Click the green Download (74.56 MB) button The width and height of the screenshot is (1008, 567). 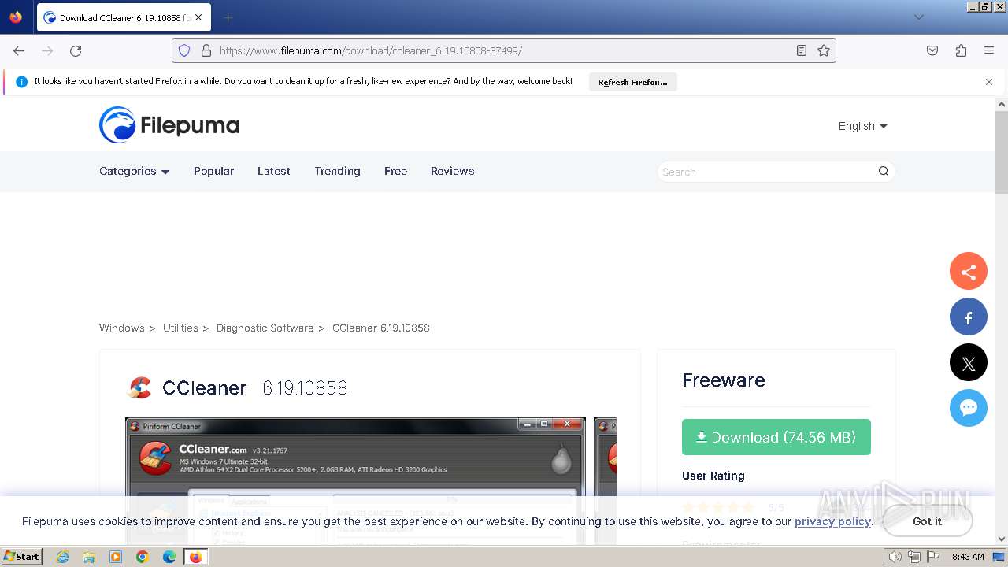pos(776,437)
